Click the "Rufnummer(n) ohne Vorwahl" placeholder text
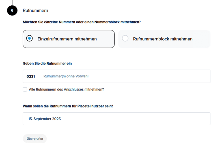This screenshot has height=149, width=224. (68, 76)
